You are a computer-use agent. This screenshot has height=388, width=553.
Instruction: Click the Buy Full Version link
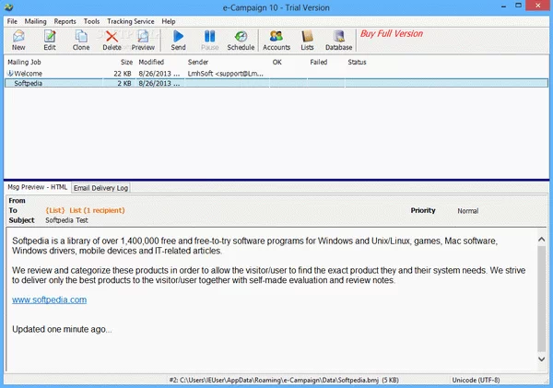pos(392,34)
